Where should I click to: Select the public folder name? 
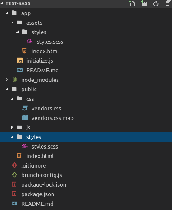pos(29,90)
